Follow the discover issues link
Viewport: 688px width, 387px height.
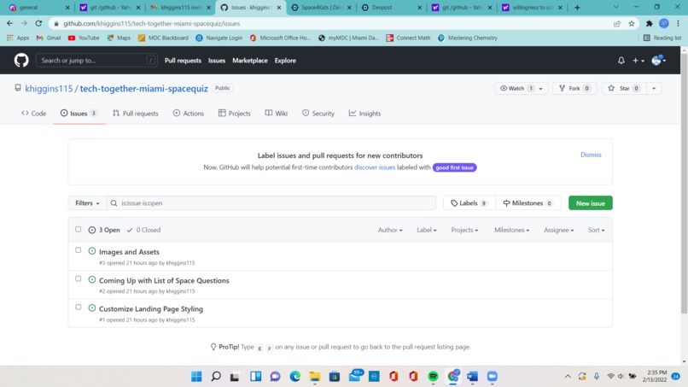[375, 167]
